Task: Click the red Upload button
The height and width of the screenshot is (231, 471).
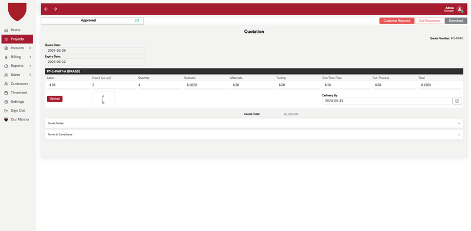Action: (x=55, y=99)
